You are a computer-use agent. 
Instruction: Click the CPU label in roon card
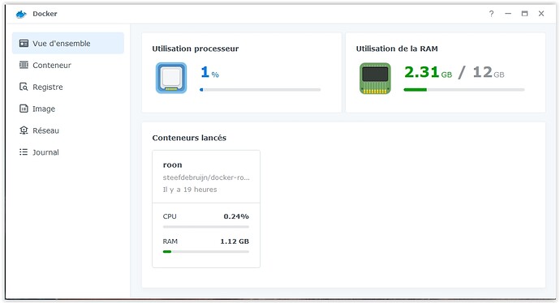tap(170, 216)
